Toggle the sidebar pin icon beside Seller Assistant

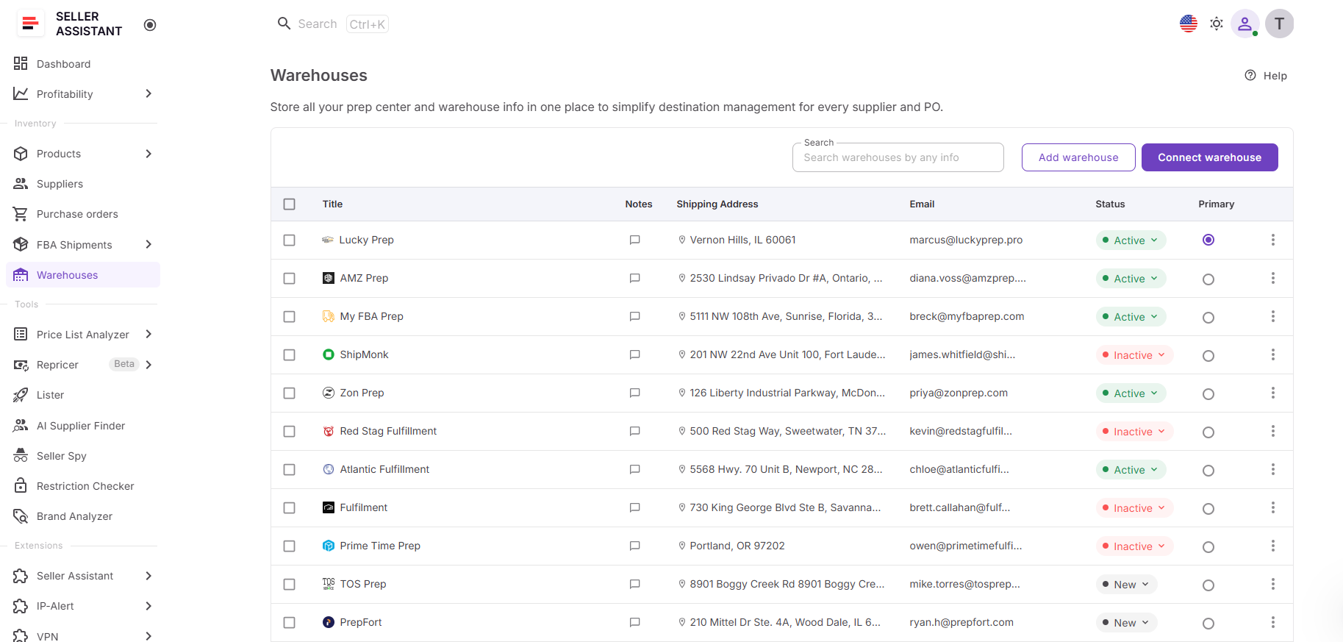point(150,25)
